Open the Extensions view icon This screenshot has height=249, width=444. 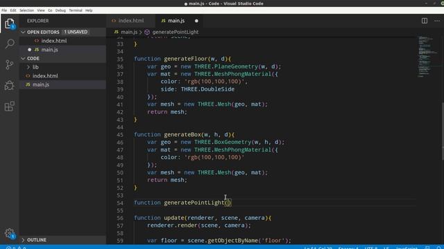pos(9,107)
